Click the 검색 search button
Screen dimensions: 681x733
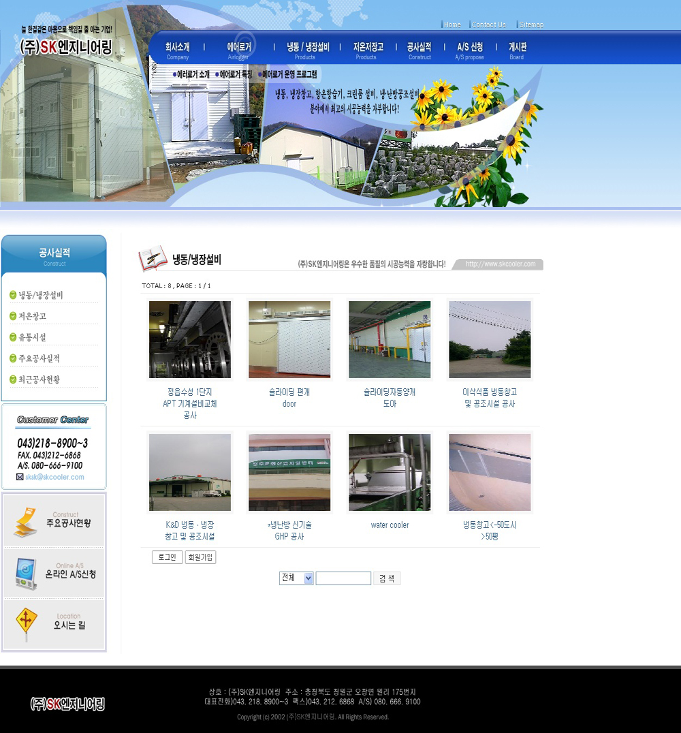387,578
